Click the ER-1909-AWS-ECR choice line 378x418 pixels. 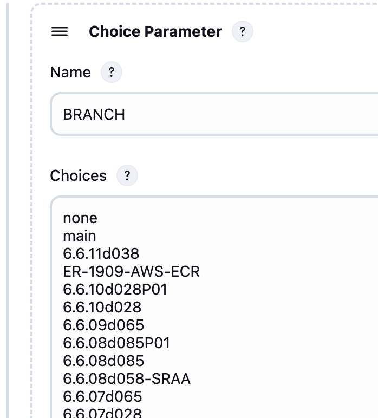pyautogui.click(x=131, y=272)
